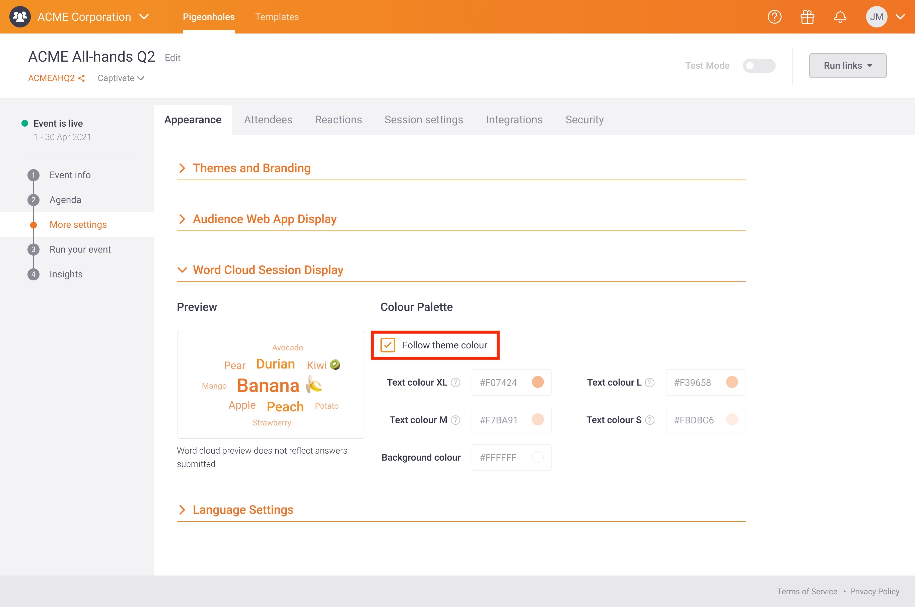
Task: Click the Event is live status text
Action: pos(58,124)
